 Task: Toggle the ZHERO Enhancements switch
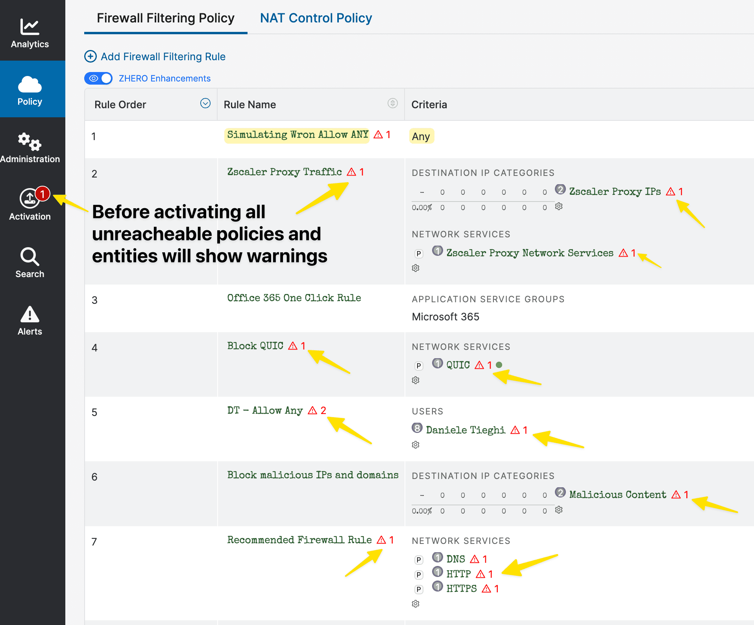tap(98, 78)
